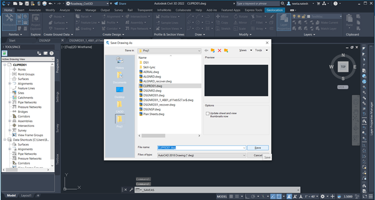Image resolution: width=375 pixels, height=200 pixels.
Task: Click the red X delete icon in dialog
Action: coord(219,50)
